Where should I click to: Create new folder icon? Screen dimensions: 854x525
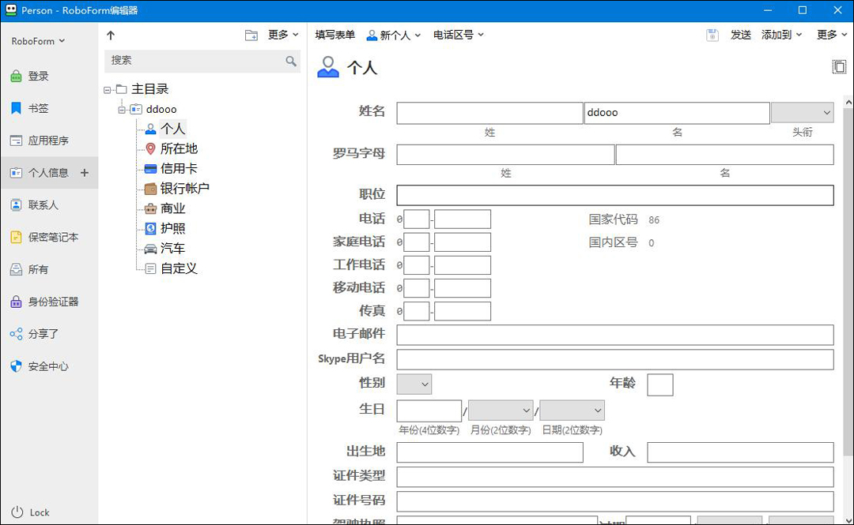click(x=251, y=36)
